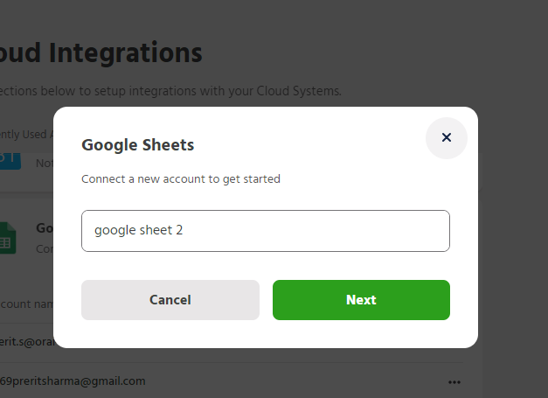The height and width of the screenshot is (398, 548).
Task: Click the subtitle text under Google Sheets card
Action: (x=45, y=248)
